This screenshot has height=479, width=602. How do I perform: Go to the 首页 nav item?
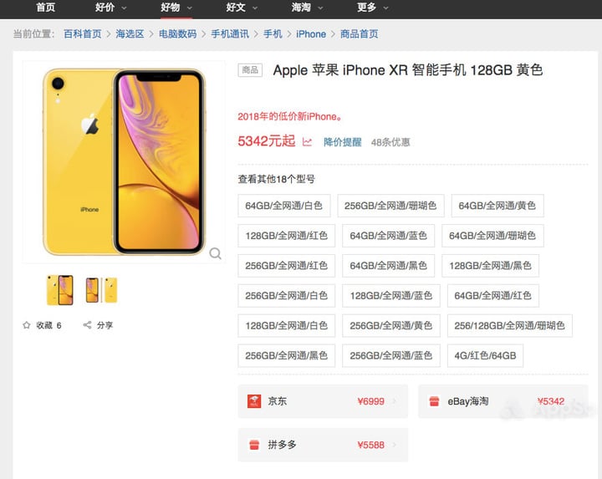(x=45, y=8)
